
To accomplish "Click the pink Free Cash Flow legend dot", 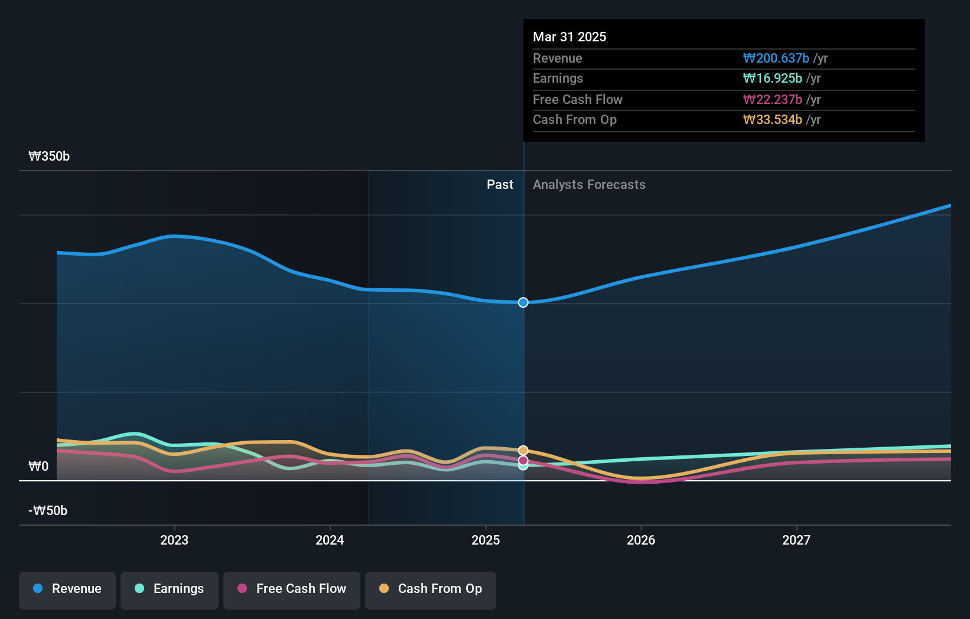I will tap(243, 589).
